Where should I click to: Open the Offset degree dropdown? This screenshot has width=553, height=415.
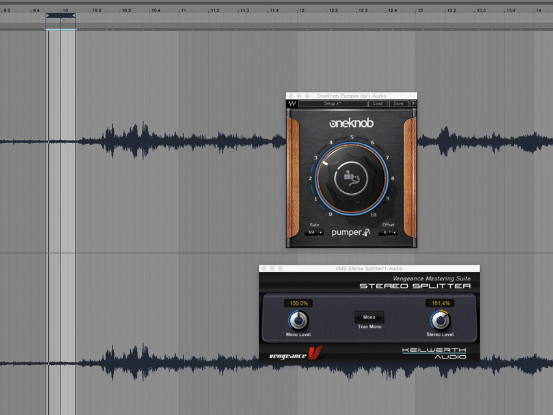[388, 233]
